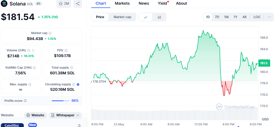The width and height of the screenshot is (274, 127).
Task: Set chart range to All
Action: (x=244, y=17)
